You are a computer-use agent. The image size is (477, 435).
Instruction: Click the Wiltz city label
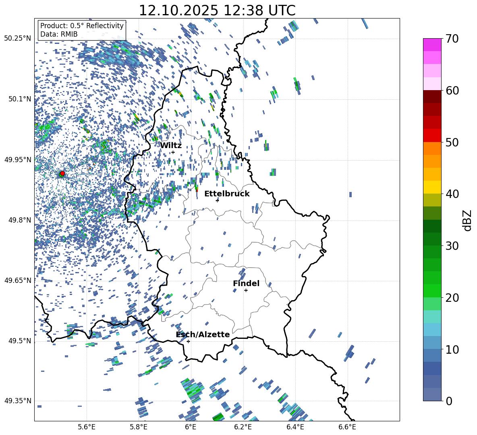pyautogui.click(x=171, y=146)
